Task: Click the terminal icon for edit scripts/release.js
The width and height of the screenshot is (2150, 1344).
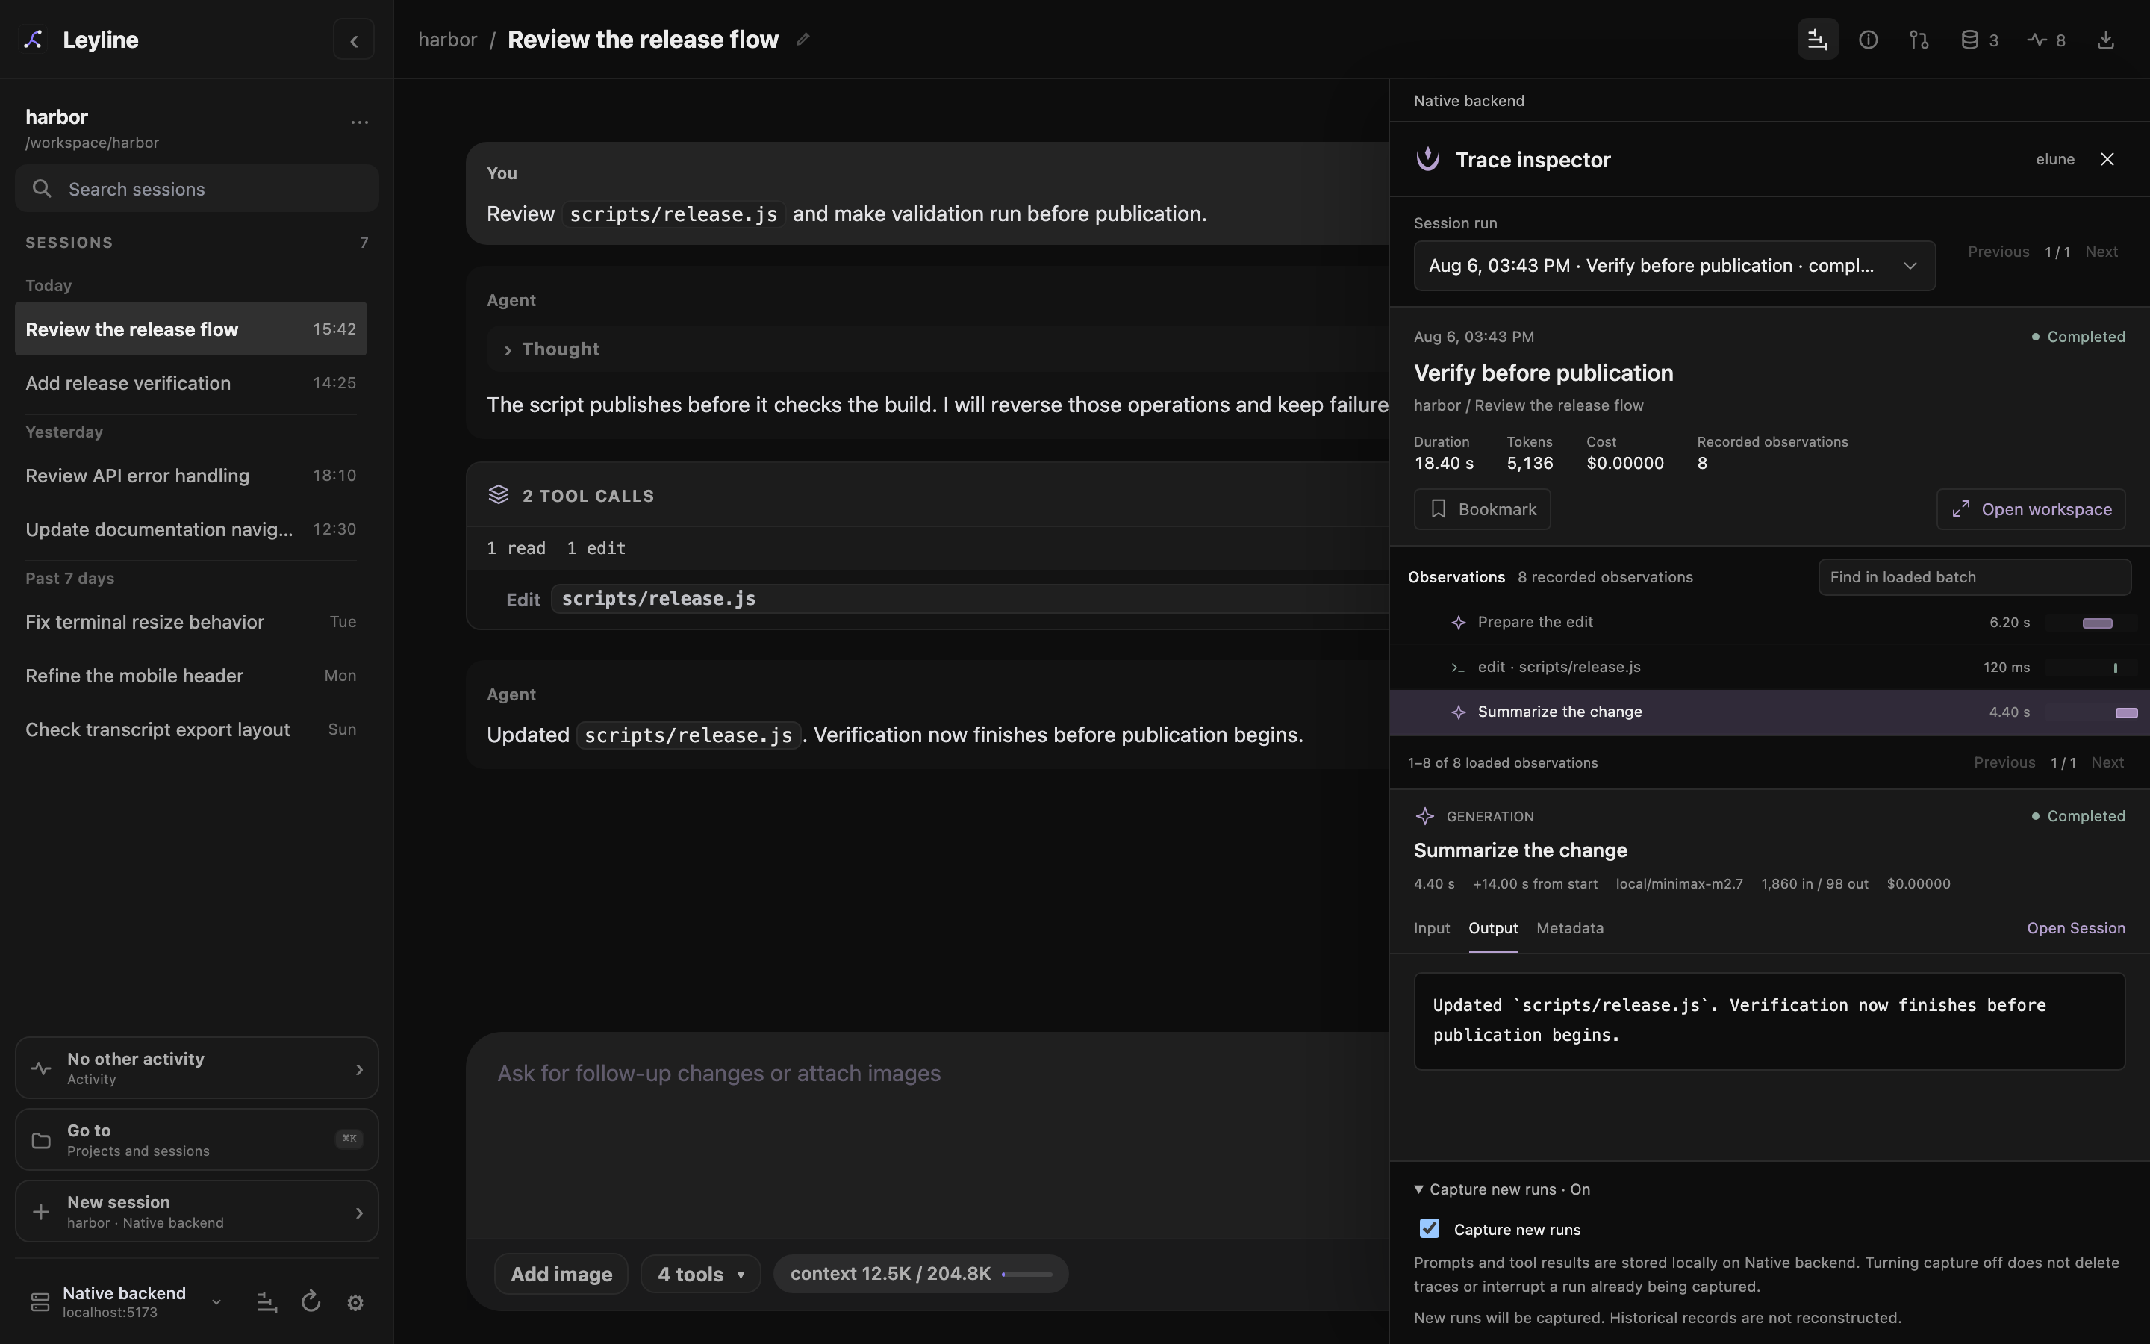Action: tap(1458, 668)
